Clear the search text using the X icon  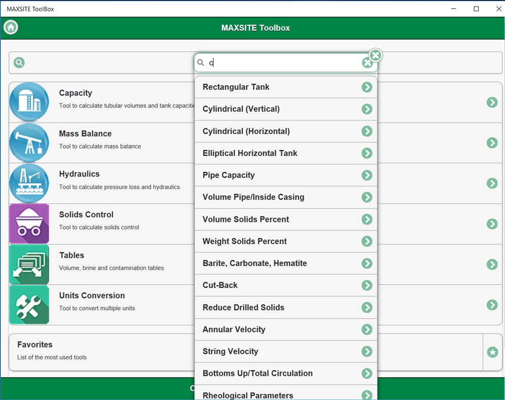coord(368,62)
